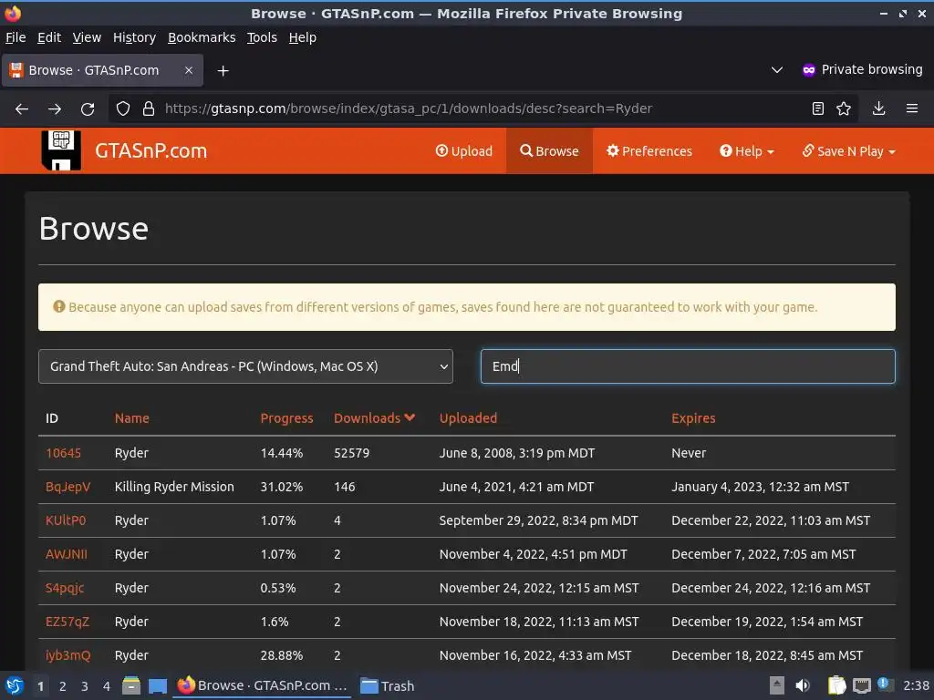Screen dimensions: 934x700
Task: Bookmark this page with the star icon
Action: pos(844,108)
